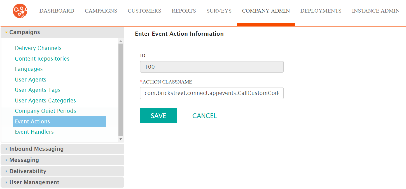Open the Dashboard tab
This screenshot has width=406, height=189.
click(57, 11)
